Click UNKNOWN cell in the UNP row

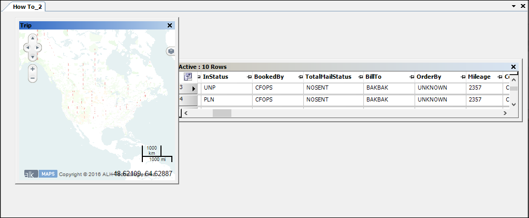[440, 88]
